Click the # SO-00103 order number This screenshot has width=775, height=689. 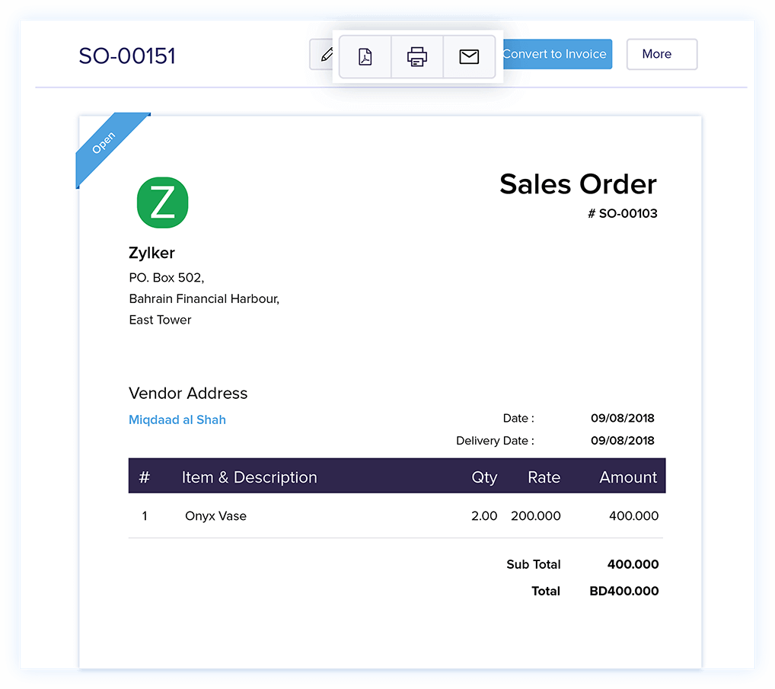coord(622,214)
